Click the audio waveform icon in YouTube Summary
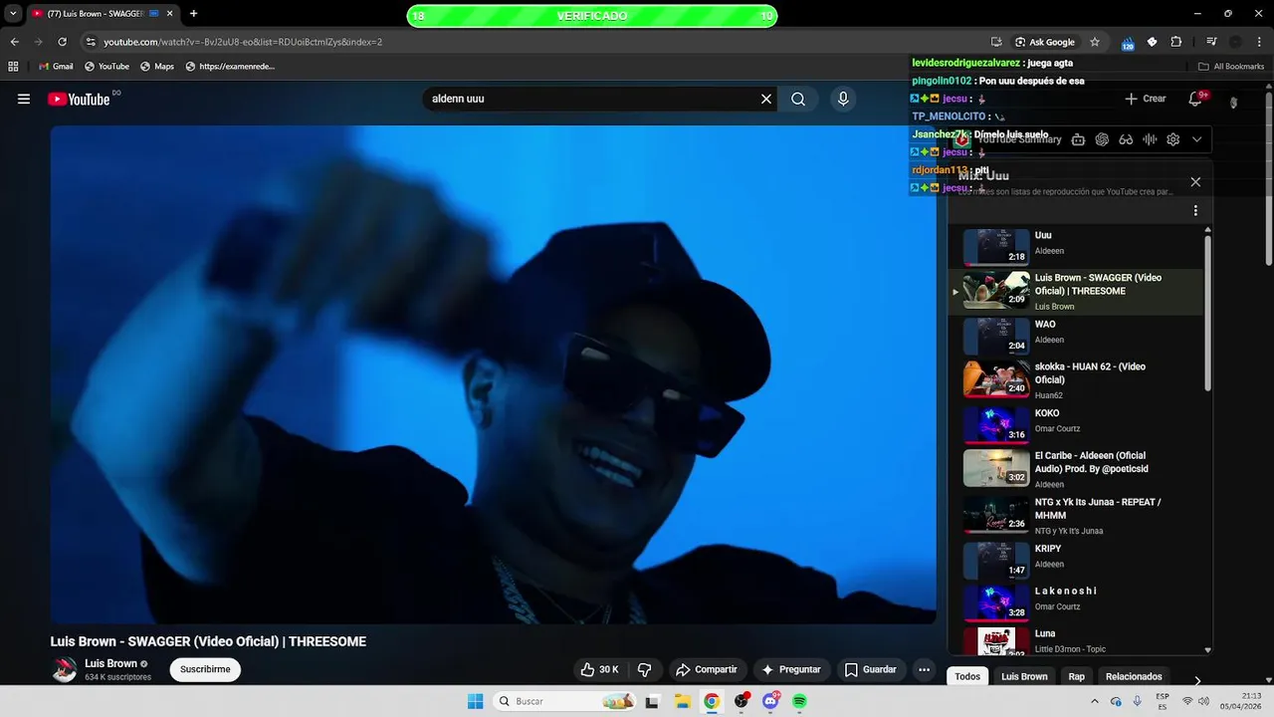Viewport: 1274px width, 717px height. tap(1150, 139)
